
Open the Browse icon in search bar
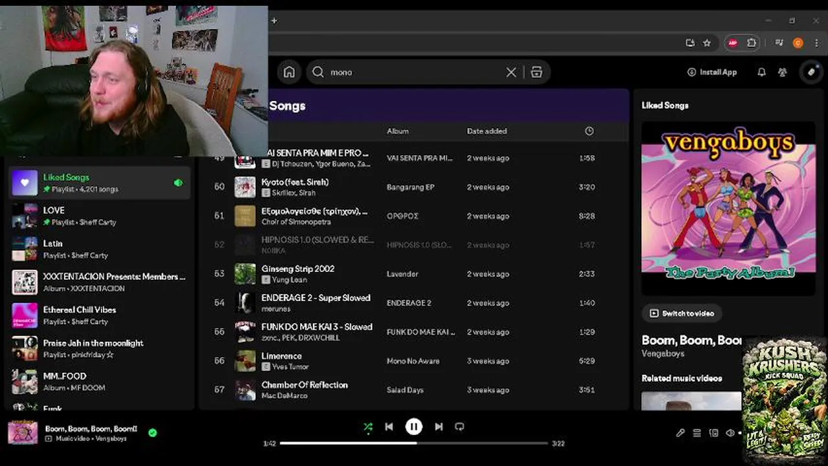(x=536, y=72)
